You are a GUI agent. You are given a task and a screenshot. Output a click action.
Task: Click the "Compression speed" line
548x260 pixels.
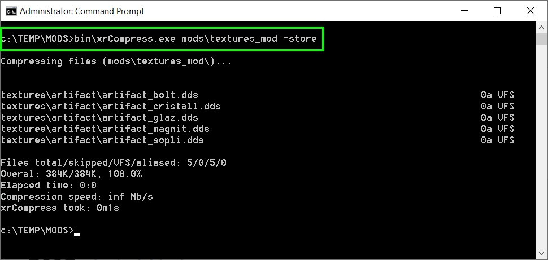coord(77,197)
